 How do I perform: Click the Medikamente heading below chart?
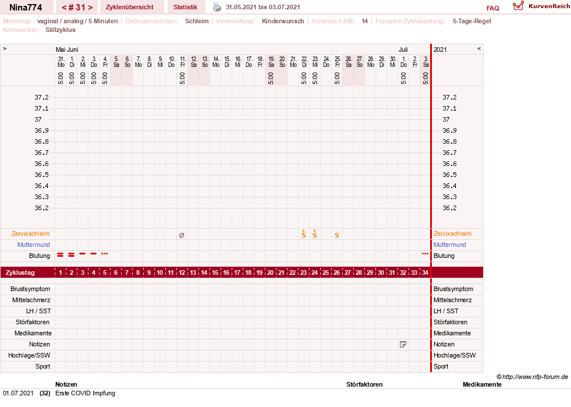[482, 384]
